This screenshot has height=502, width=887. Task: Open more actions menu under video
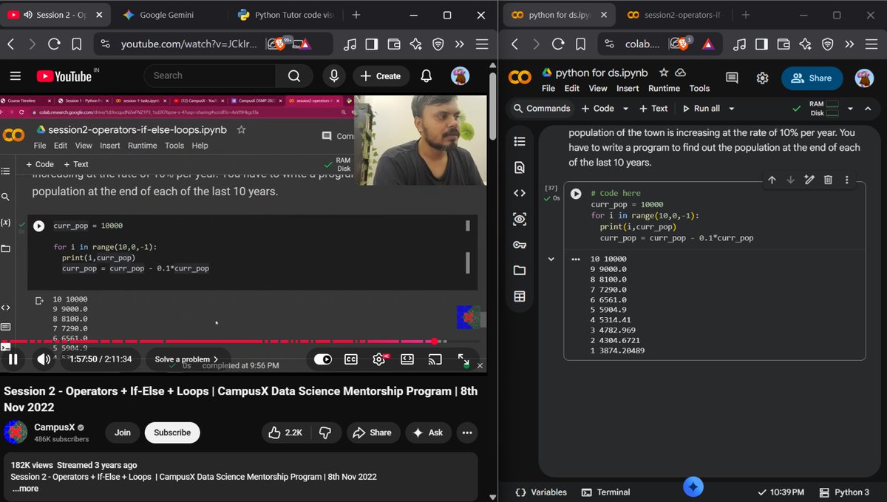(467, 433)
